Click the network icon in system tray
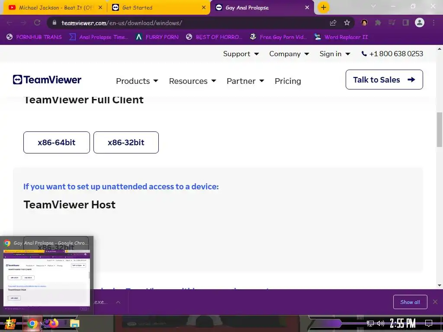Image resolution: width=443 pixels, height=332 pixels. point(370,323)
